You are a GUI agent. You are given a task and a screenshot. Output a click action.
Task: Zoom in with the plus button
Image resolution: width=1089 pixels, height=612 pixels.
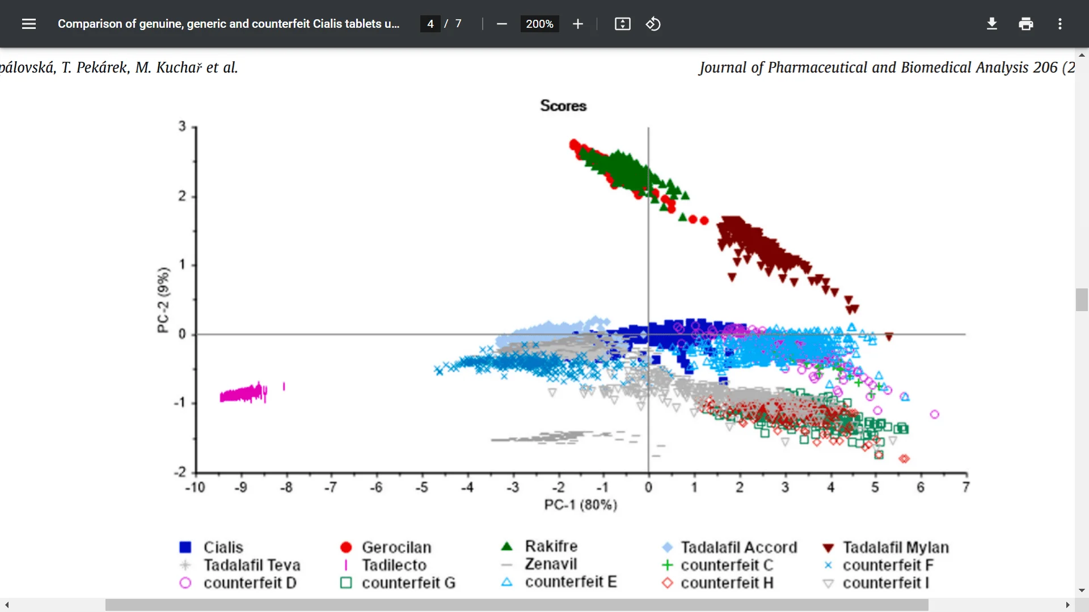pos(577,24)
